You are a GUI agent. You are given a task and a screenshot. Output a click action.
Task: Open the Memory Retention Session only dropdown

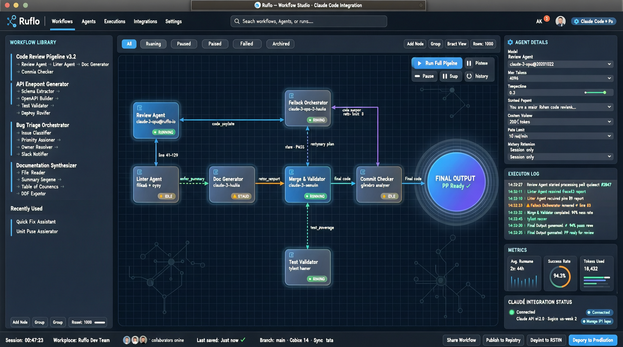pos(560,157)
